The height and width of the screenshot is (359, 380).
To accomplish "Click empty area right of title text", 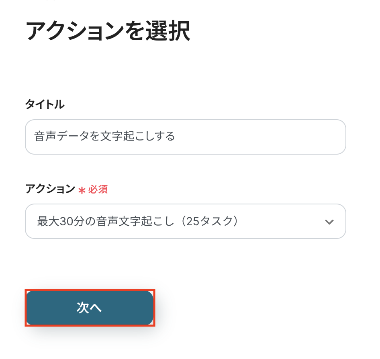I will pos(261,137).
